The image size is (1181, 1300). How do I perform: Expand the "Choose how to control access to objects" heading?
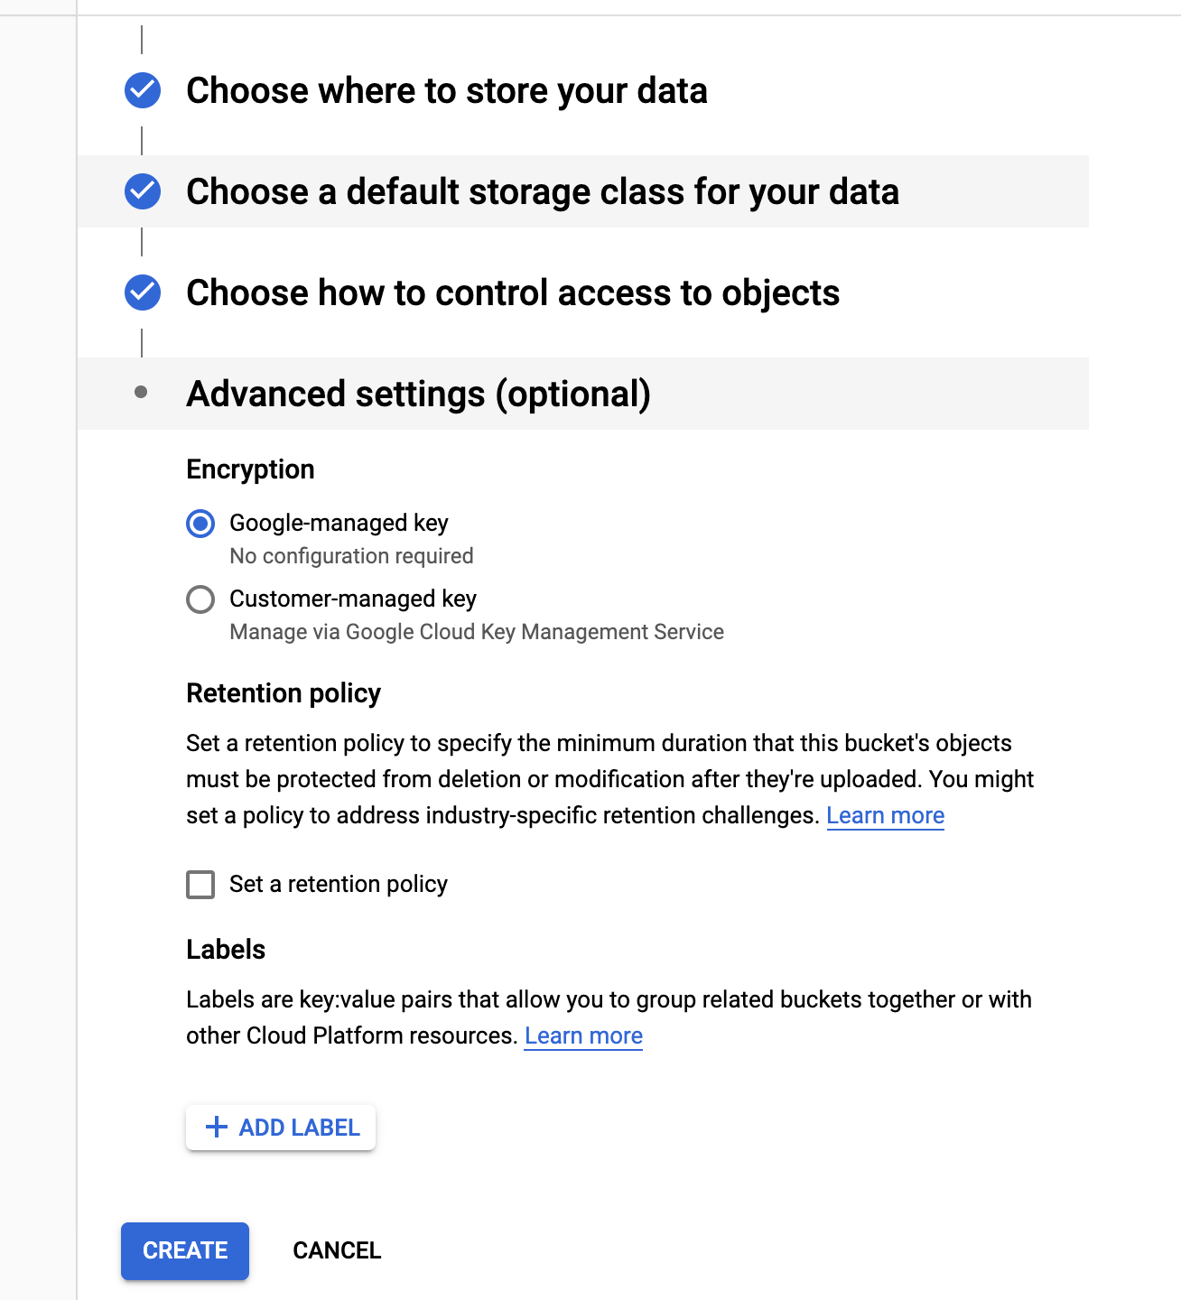tap(513, 293)
